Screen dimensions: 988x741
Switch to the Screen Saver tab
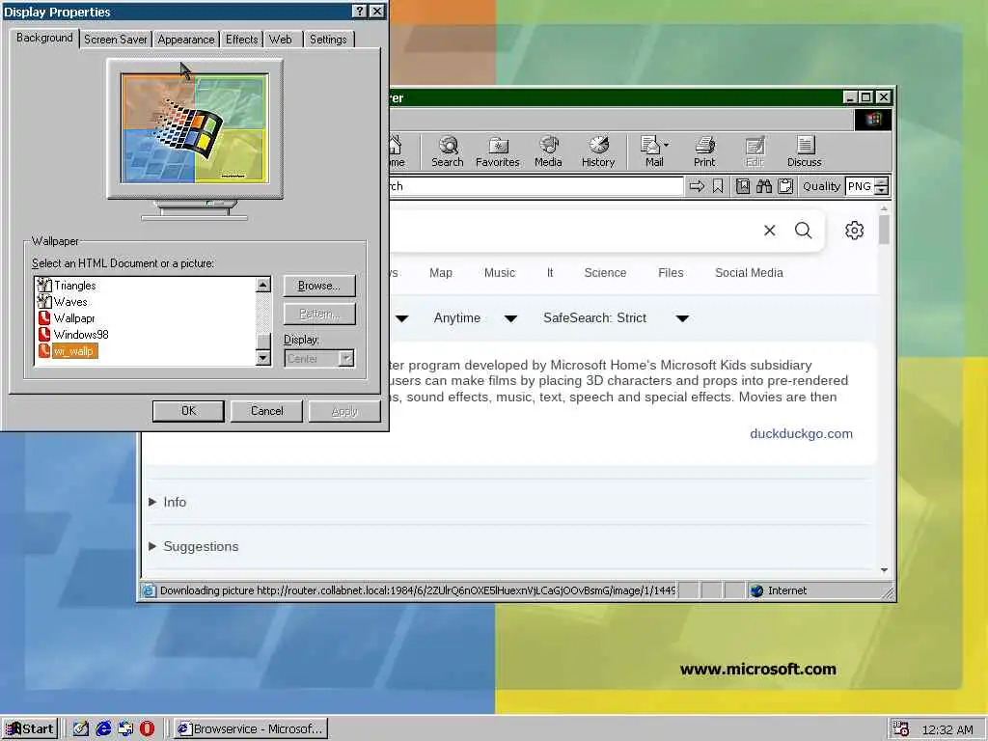tap(116, 39)
